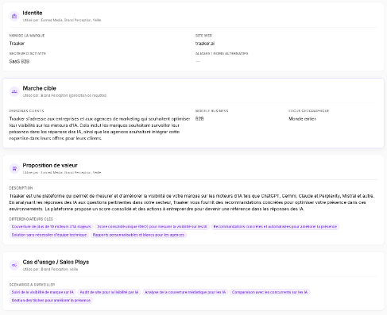Screen dimensions: 387x315
Task: Select the 'Suivi de la visibilité de marque' tag
Action: point(43,292)
